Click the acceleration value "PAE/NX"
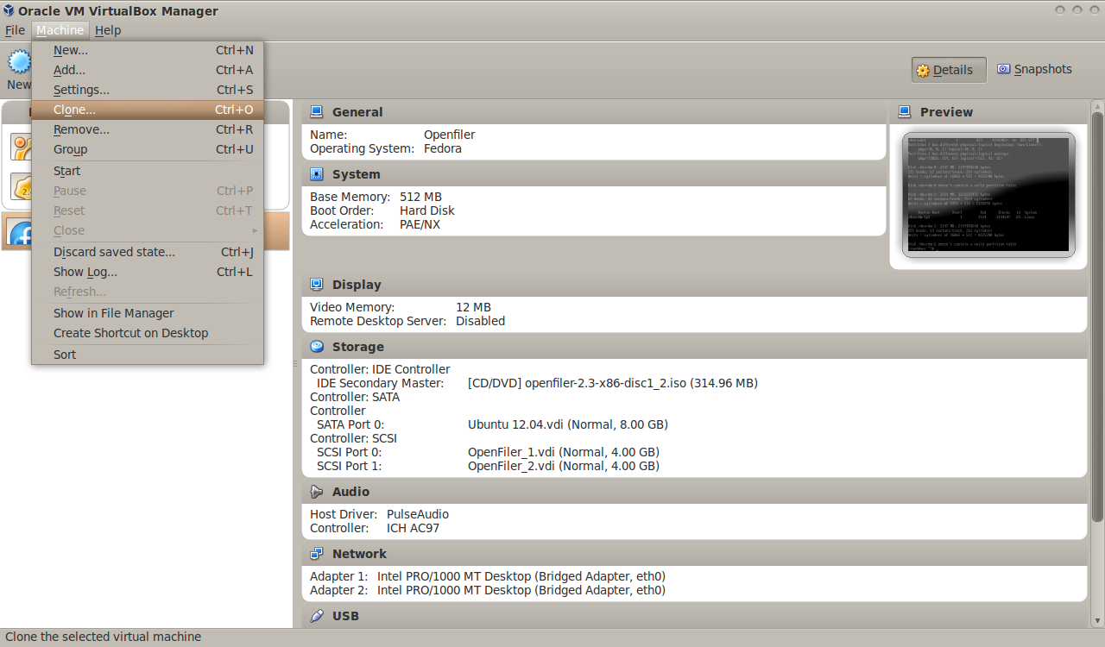Screen dimensions: 1105x647 pyautogui.click(x=420, y=224)
